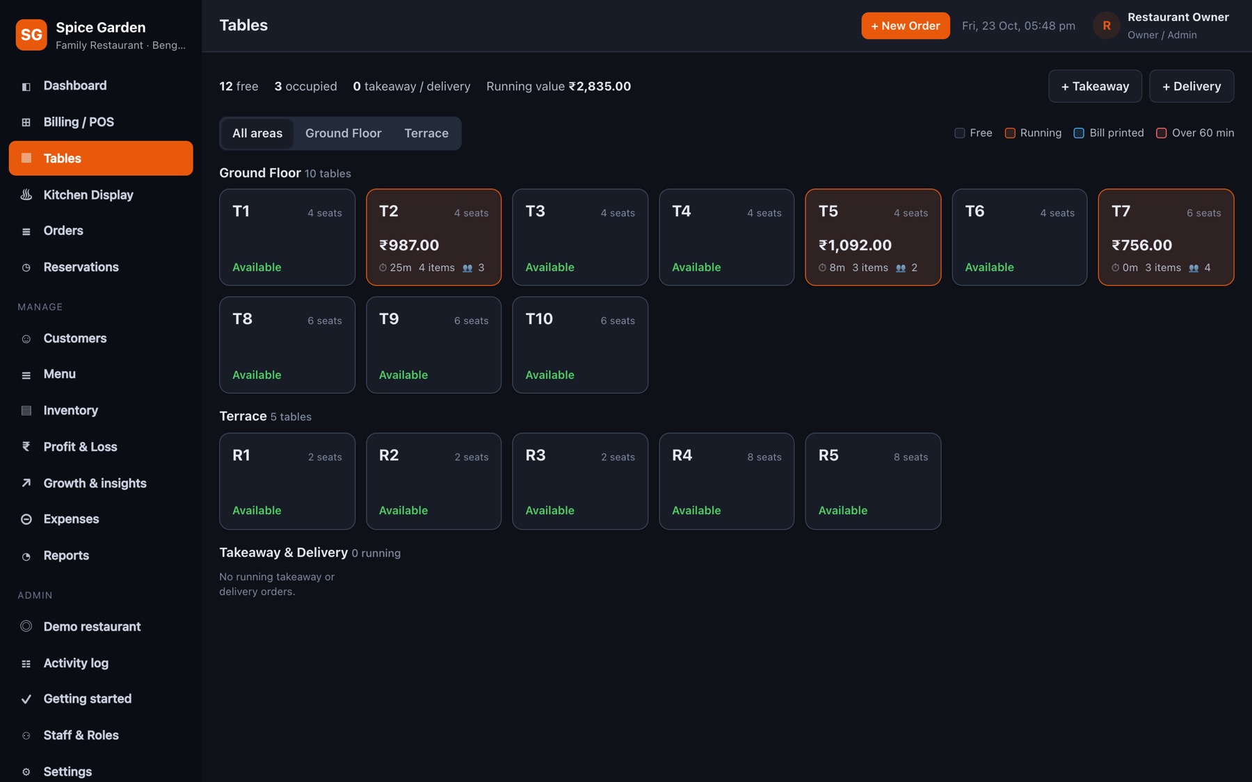Click the Orders list icon
1252x782 pixels.
coord(26,231)
